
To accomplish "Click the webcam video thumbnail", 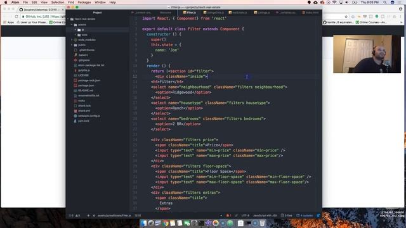I will point(367,54).
